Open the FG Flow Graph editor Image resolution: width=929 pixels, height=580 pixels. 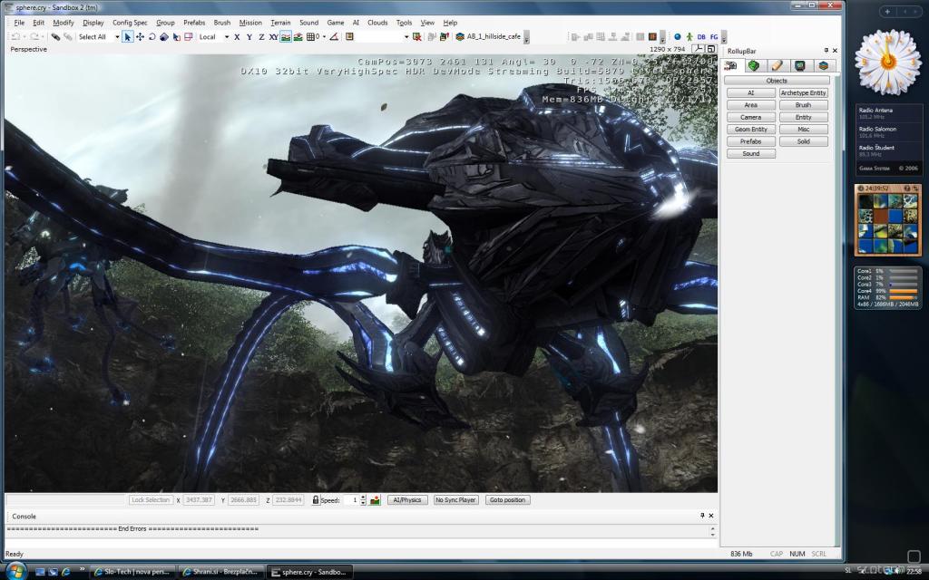pos(714,36)
